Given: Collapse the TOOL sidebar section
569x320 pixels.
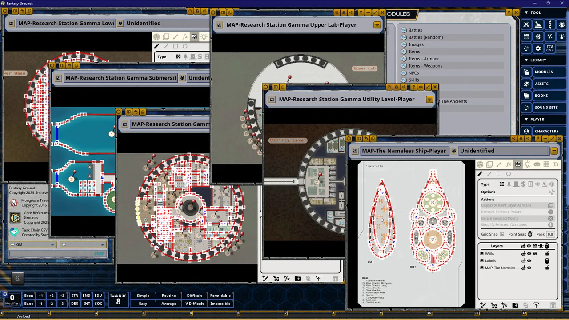Looking at the screenshot, I should point(526,13).
